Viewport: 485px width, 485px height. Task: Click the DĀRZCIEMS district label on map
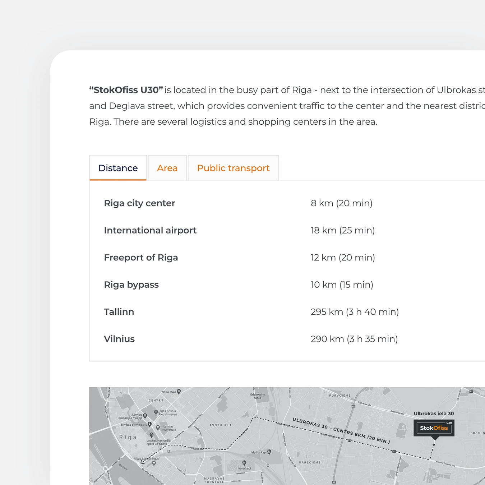[310, 462]
